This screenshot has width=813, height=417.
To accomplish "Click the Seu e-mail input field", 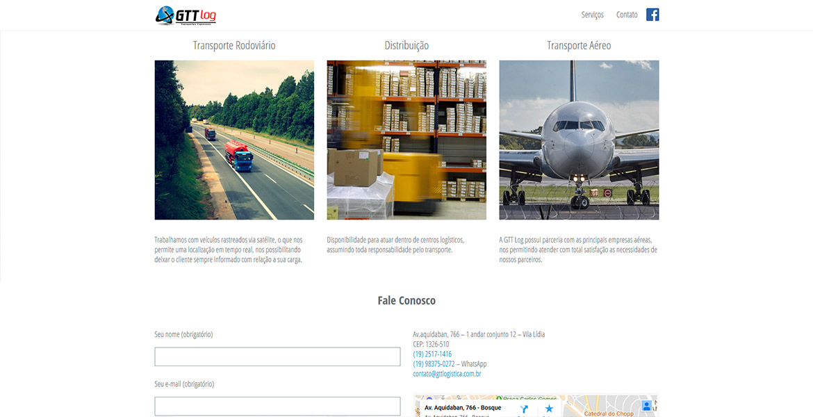I will pyautogui.click(x=277, y=406).
